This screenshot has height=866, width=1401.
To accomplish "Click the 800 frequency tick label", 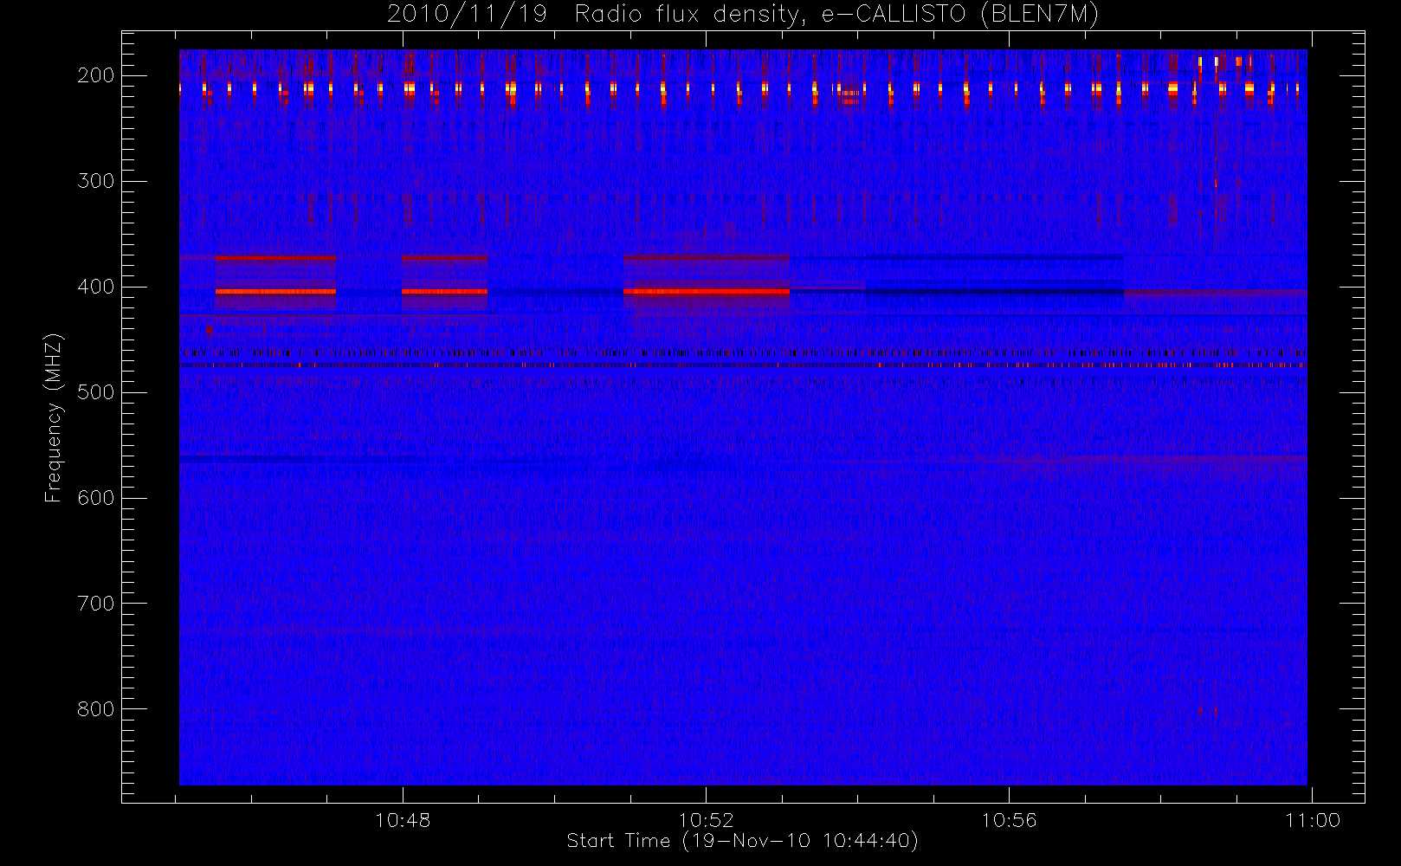I will click(96, 709).
